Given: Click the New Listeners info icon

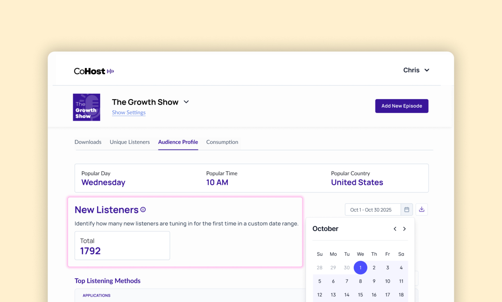Looking at the screenshot, I should point(143,210).
